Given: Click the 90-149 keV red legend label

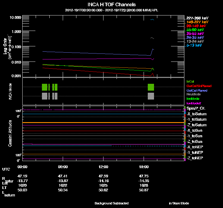Looking at the screenshot, I should click(x=197, y=26).
